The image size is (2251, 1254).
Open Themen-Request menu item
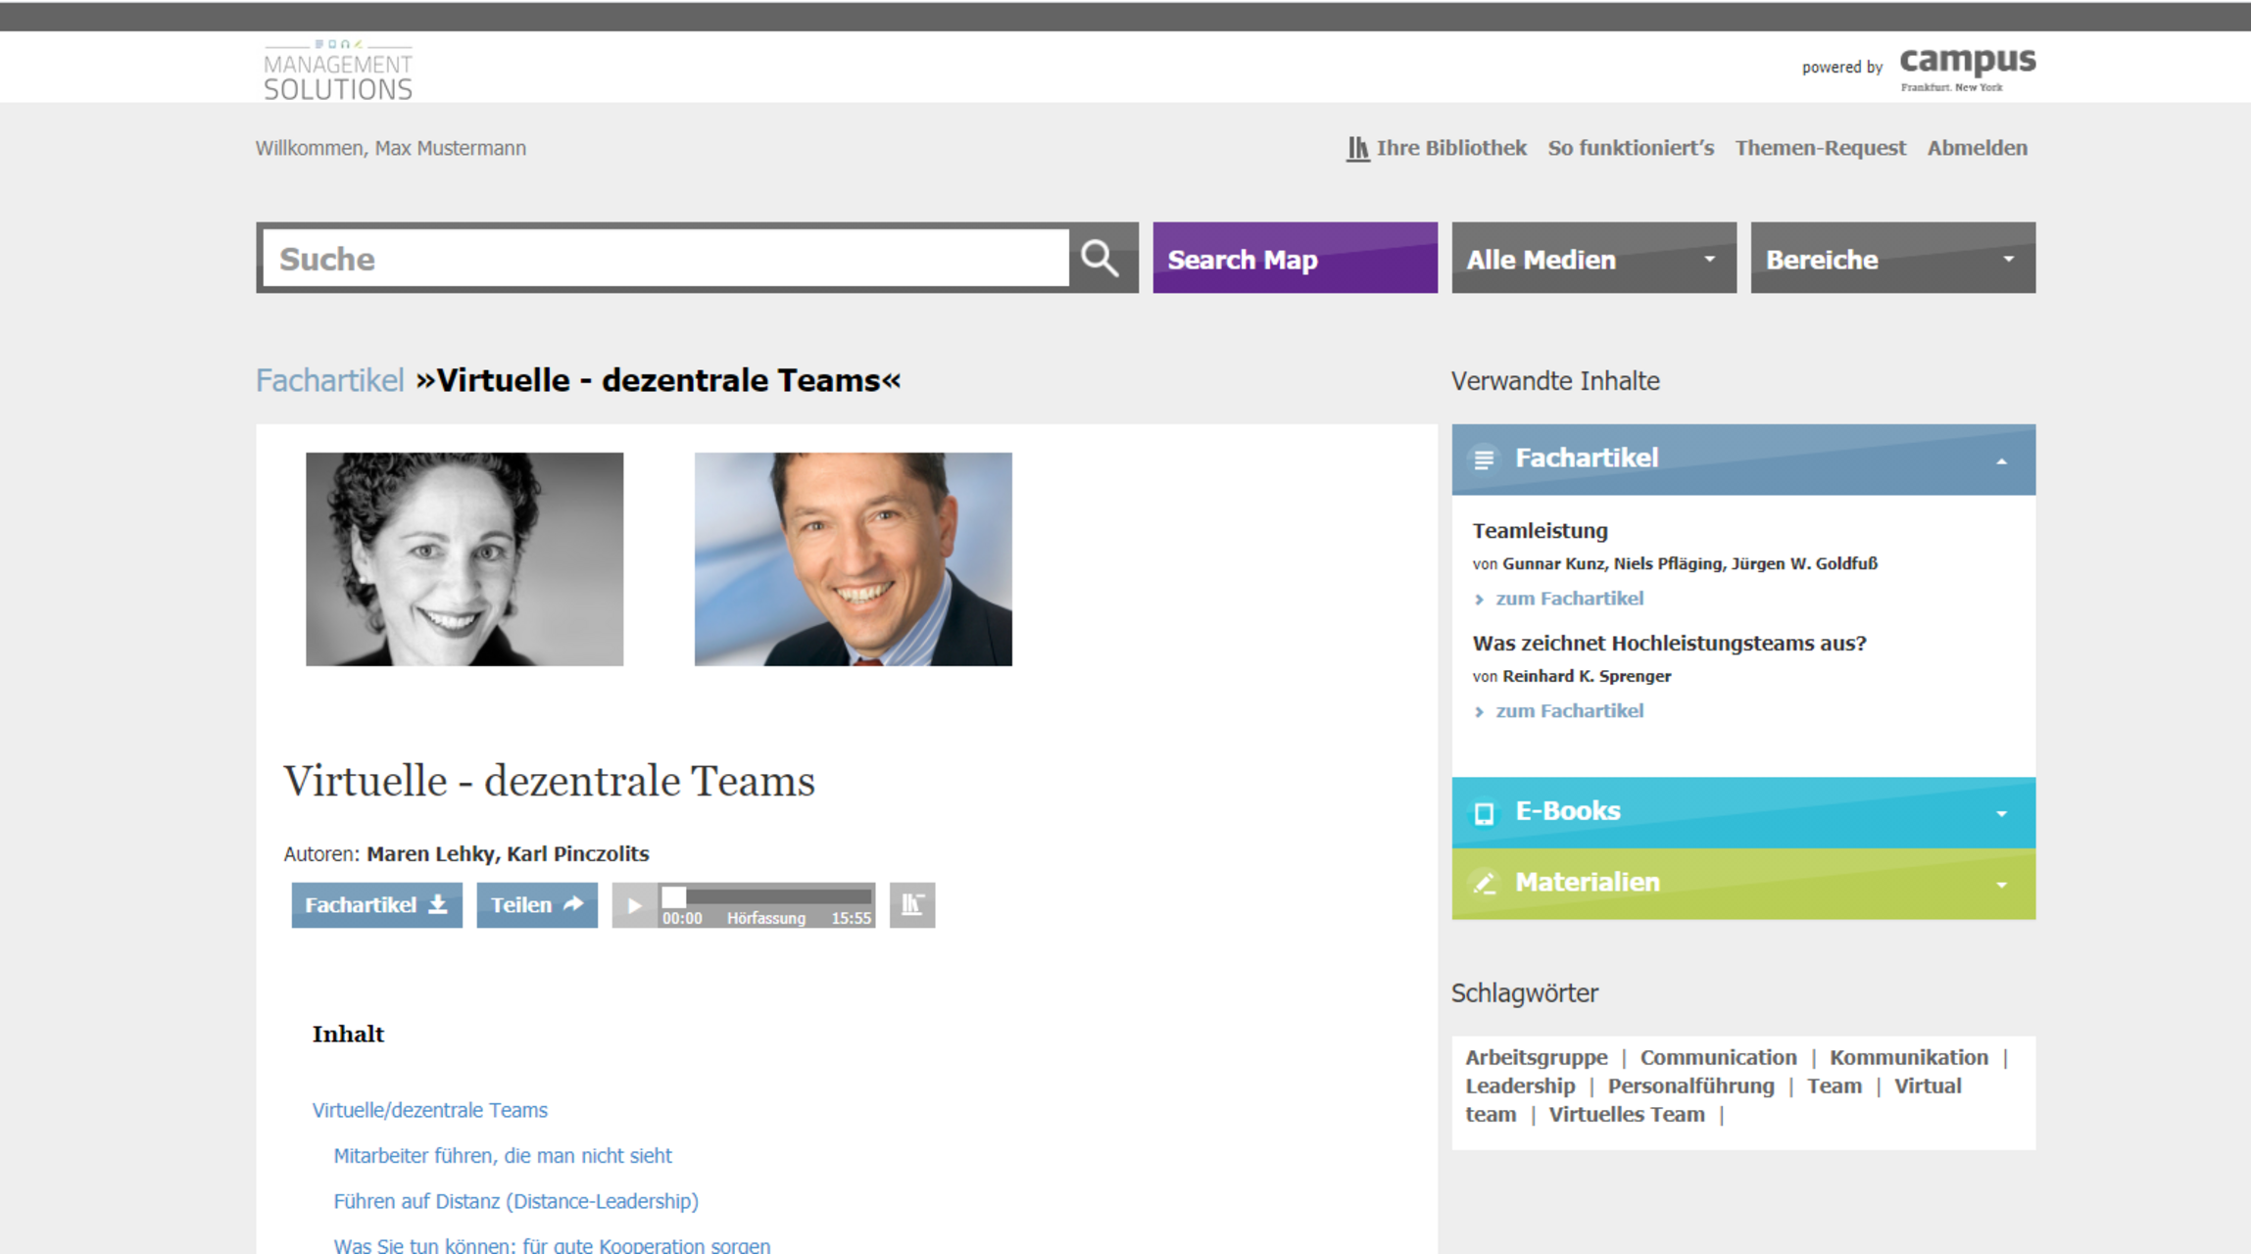(1821, 148)
